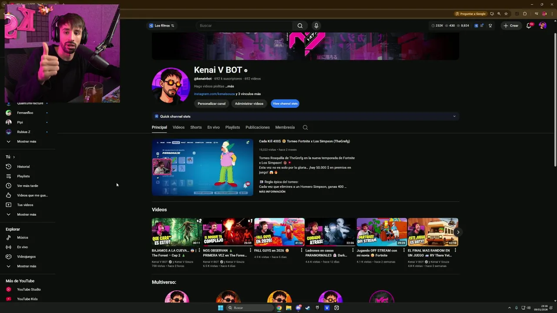557x313 pixels.
Task: Open the account avatar menu in YouTube header
Action: pyautogui.click(x=543, y=26)
